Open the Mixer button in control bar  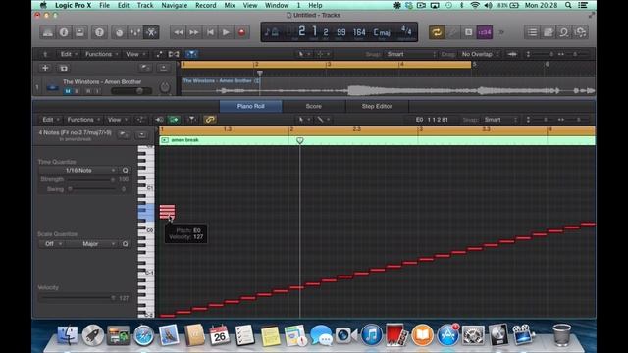coord(135,32)
